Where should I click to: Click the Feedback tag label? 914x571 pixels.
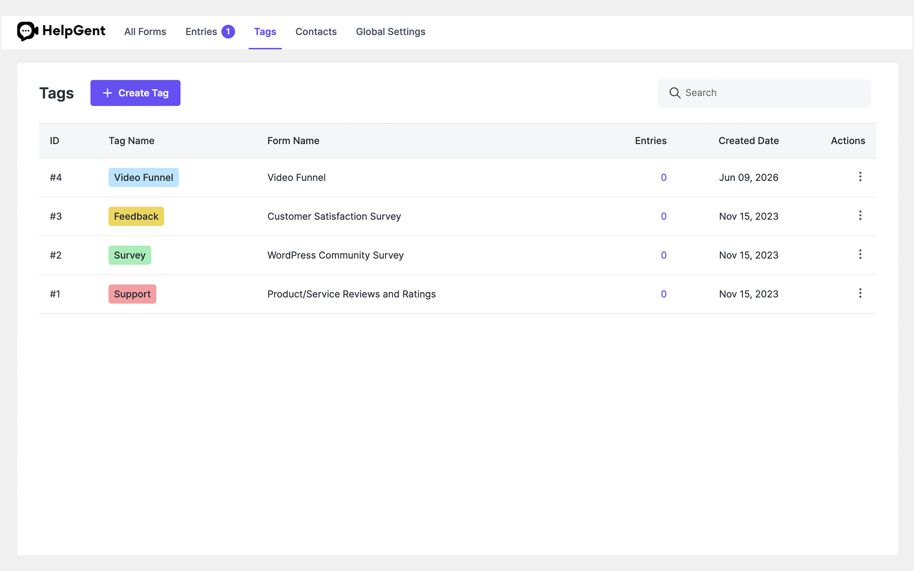coord(136,217)
